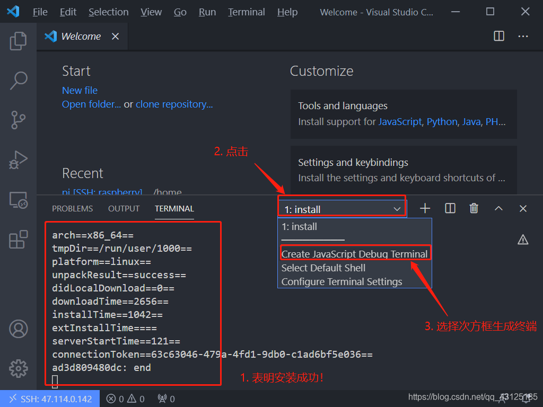
Task: Click the New file link
Action: (x=80, y=90)
